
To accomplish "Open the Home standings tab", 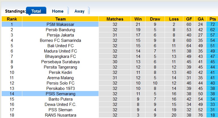I will click(58, 11).
